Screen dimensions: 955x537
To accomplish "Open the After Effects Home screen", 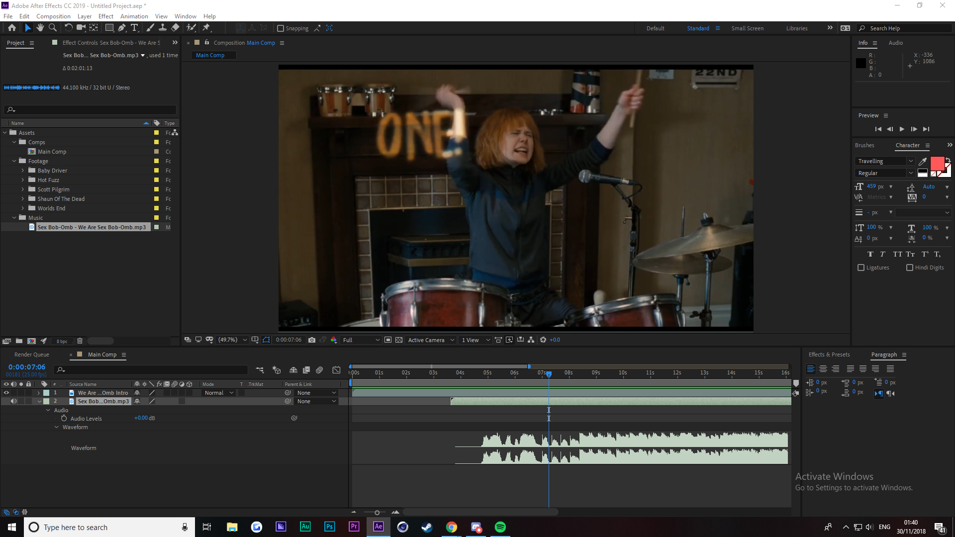I will click(x=12, y=28).
